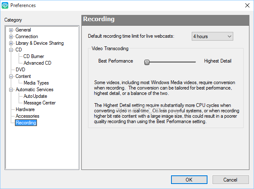Select the CD category
This screenshot has height=189, width=254.
click(19, 50)
